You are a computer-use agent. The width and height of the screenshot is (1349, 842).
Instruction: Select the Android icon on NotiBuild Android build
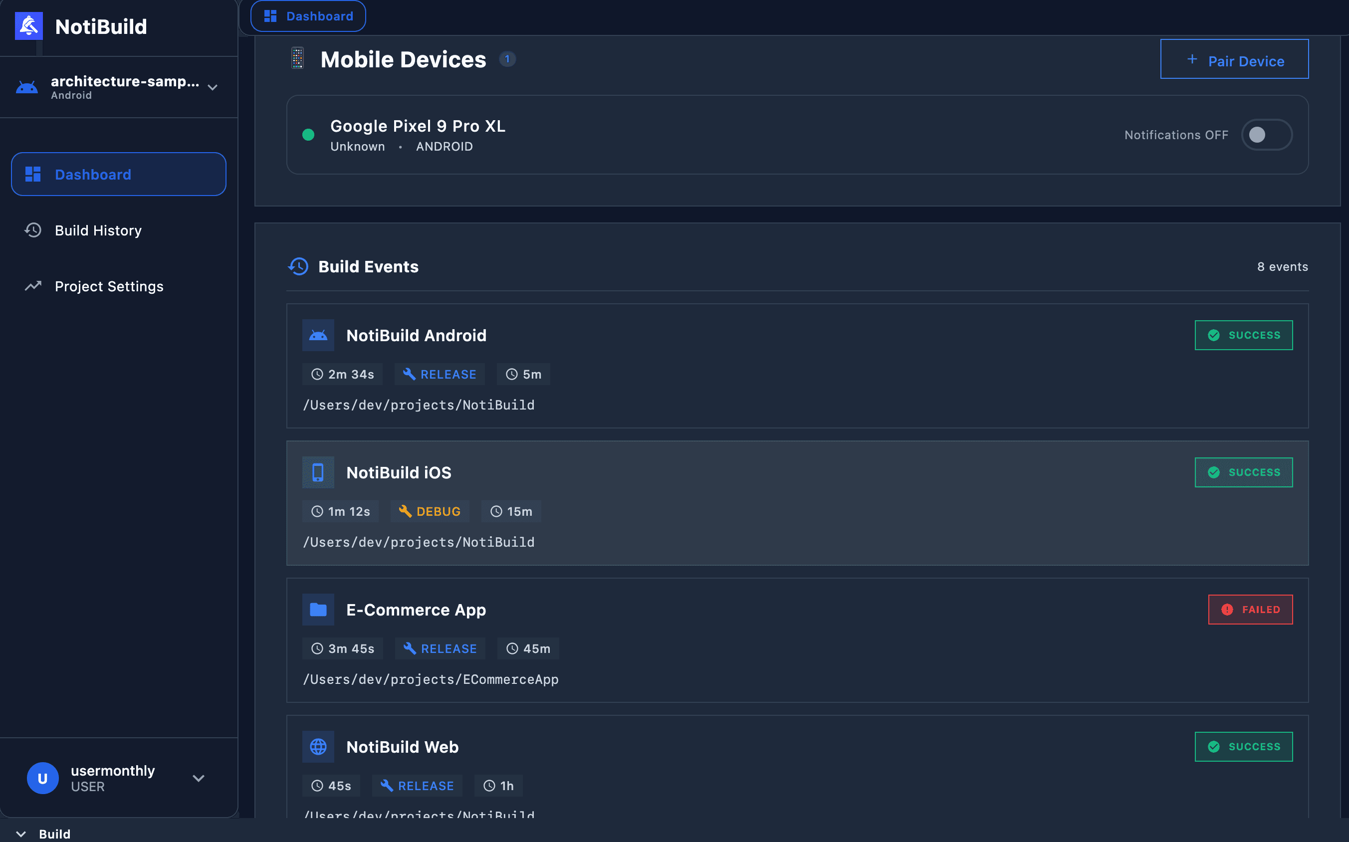point(318,335)
